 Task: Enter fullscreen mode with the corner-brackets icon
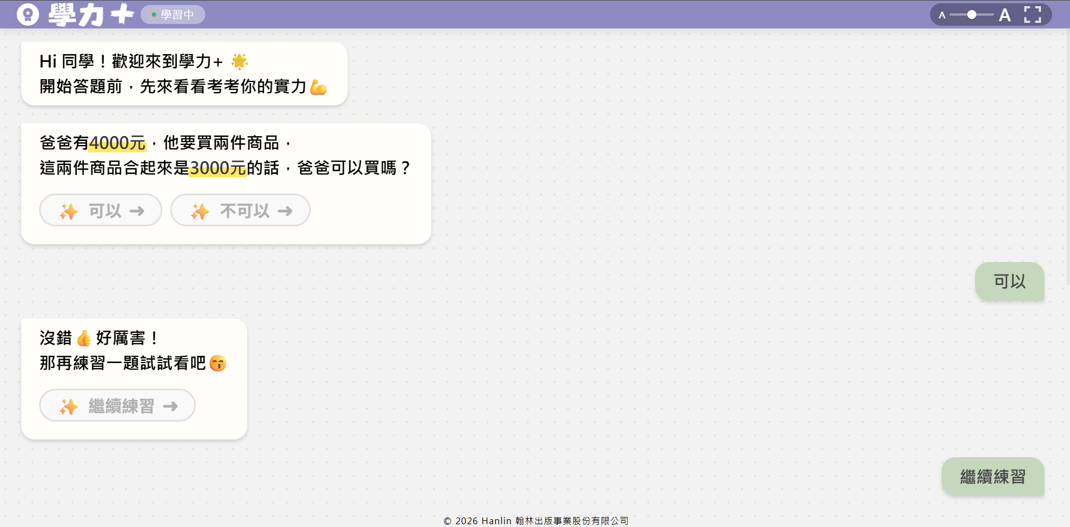pyautogui.click(x=1032, y=14)
